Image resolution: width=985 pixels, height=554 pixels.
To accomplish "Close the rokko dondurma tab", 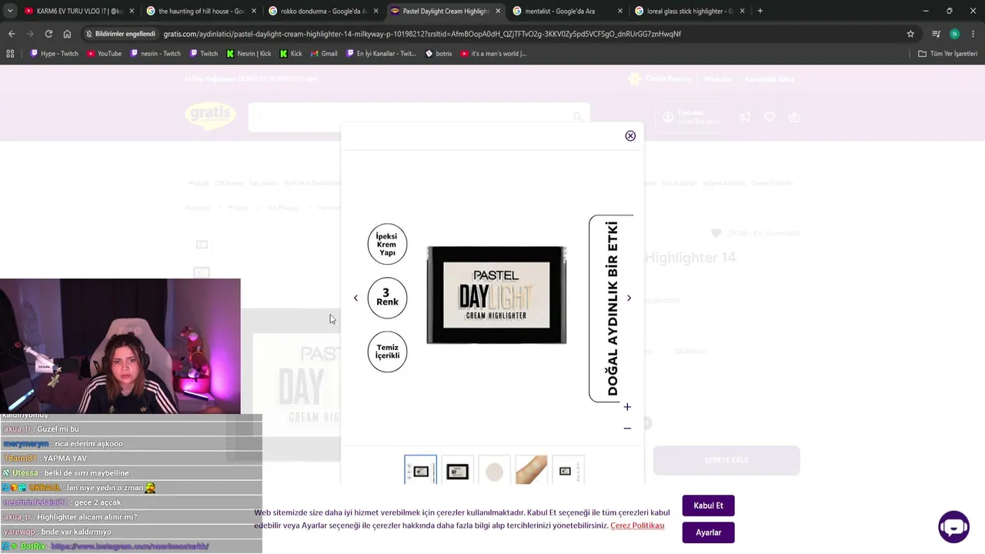I will (x=376, y=11).
